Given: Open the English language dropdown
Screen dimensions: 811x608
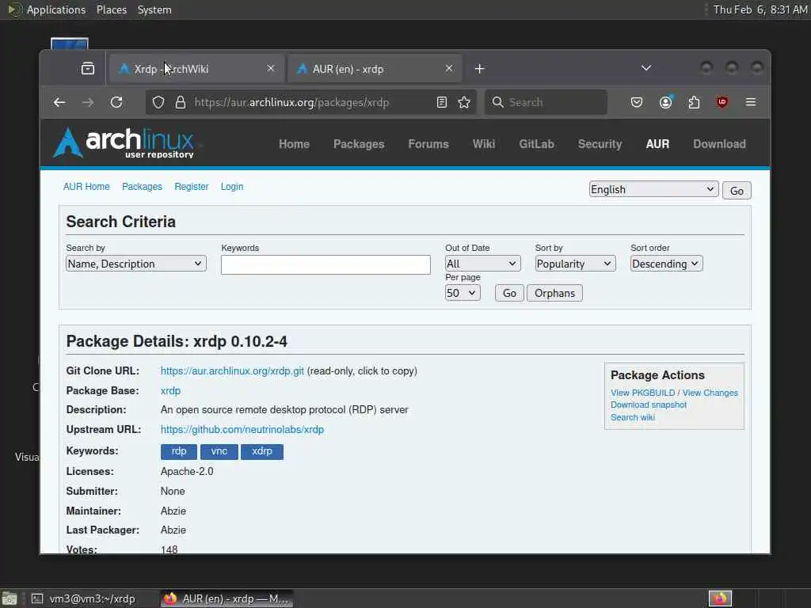Looking at the screenshot, I should (653, 189).
